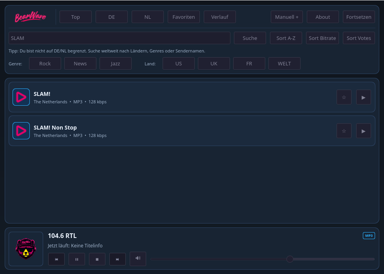
Task: Sort results A-Z
Action: click(286, 38)
